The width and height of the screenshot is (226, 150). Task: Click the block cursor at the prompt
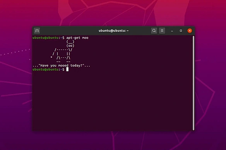click(67, 69)
